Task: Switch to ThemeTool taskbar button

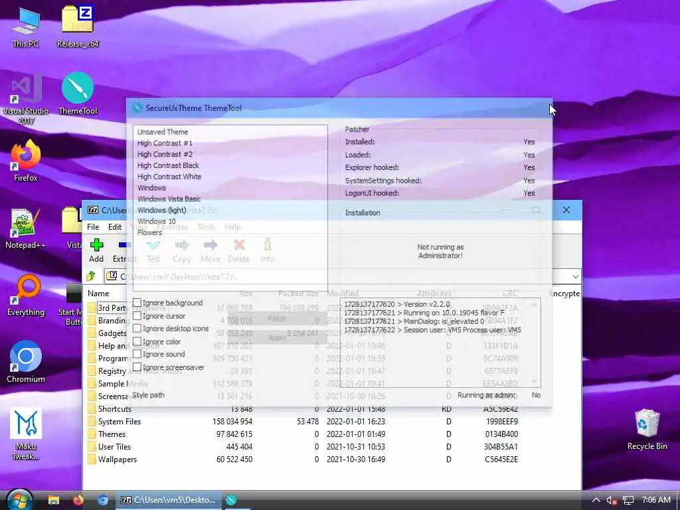Action: point(231,500)
